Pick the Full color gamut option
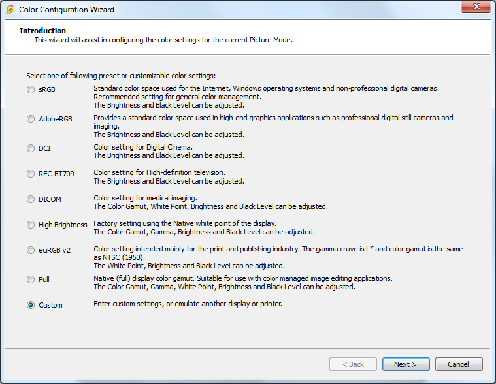 [x=31, y=280]
